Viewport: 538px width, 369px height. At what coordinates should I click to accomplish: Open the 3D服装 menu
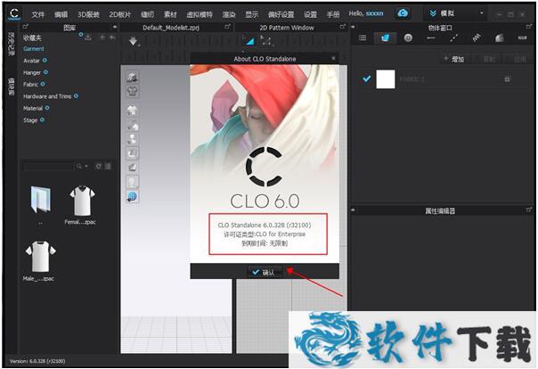click(x=89, y=15)
